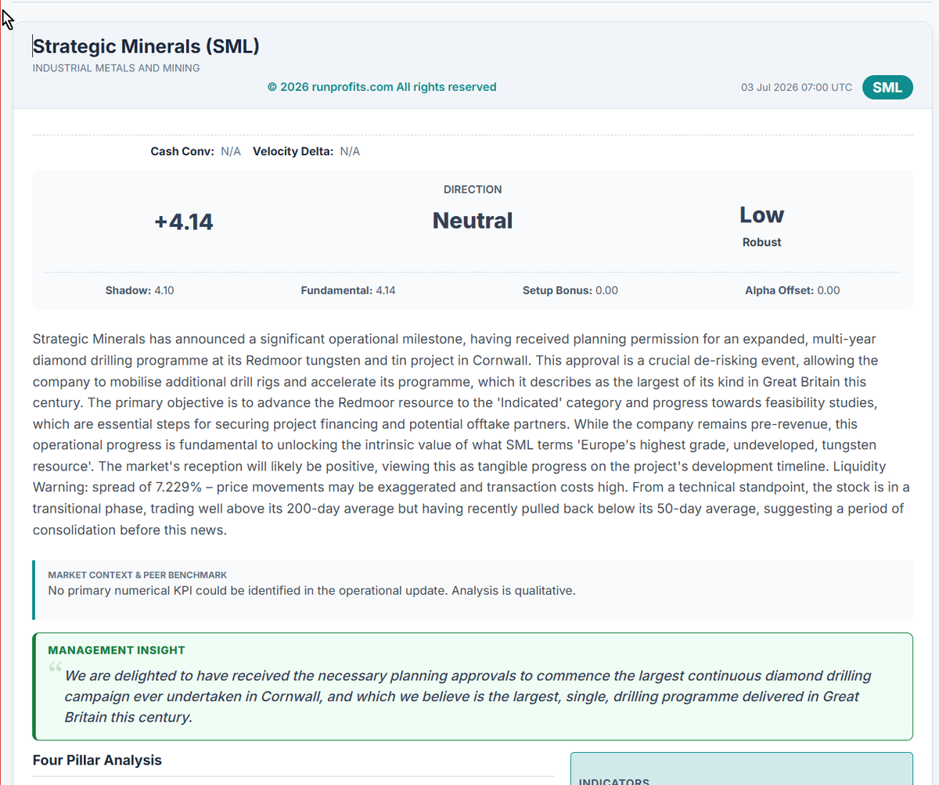Image resolution: width=939 pixels, height=785 pixels.
Task: Click the 03 Jul 2026 07:00 UTC timestamp
Action: [797, 88]
